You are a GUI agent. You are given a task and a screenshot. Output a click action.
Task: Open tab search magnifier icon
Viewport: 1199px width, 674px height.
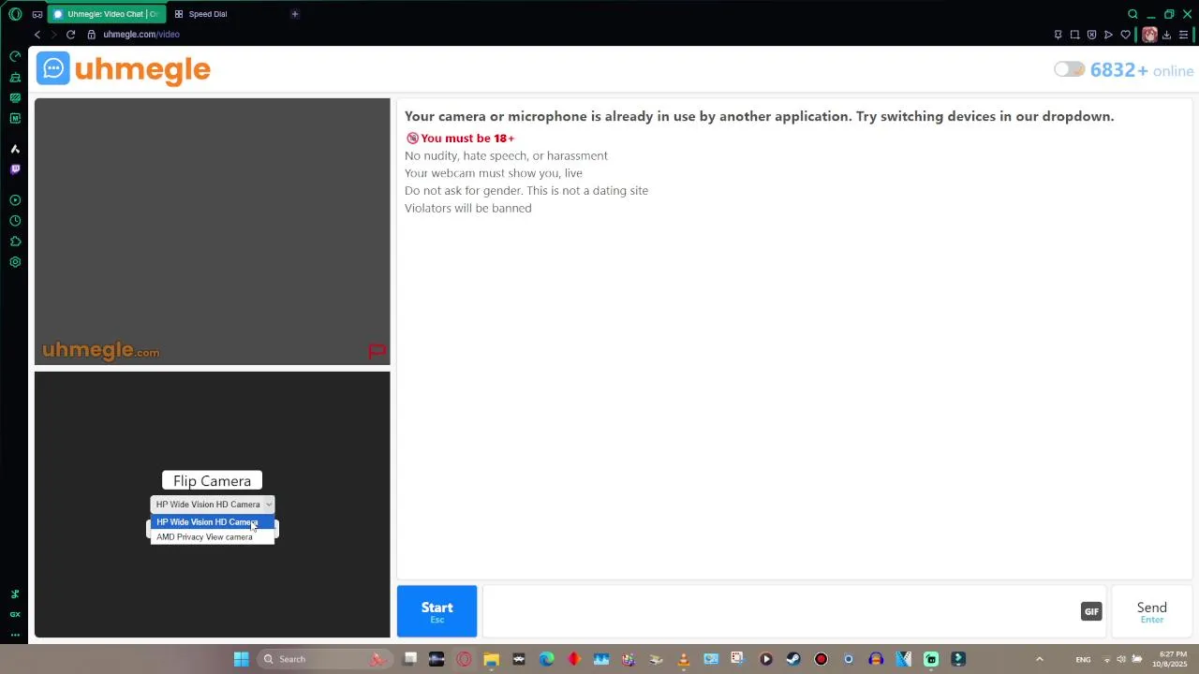click(x=1132, y=14)
